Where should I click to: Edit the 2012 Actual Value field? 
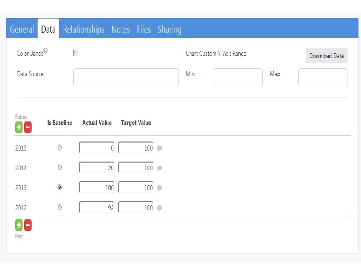click(97, 207)
